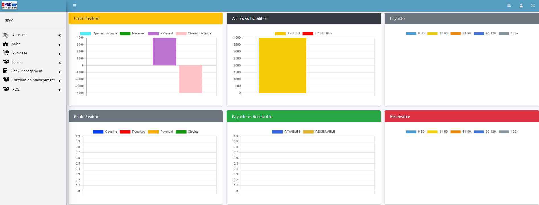The image size is (539, 205).
Task: Click the GPAC company link in sidebar
Action: [x=9, y=21]
